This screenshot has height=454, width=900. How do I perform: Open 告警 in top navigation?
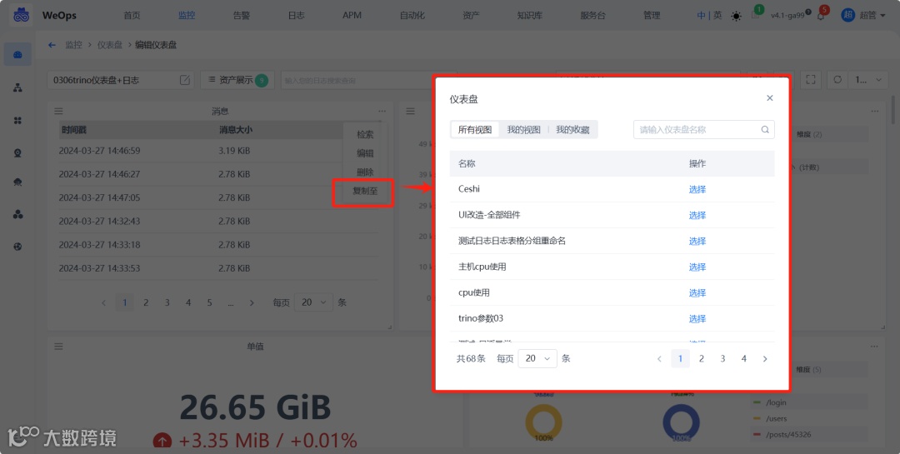pyautogui.click(x=242, y=16)
